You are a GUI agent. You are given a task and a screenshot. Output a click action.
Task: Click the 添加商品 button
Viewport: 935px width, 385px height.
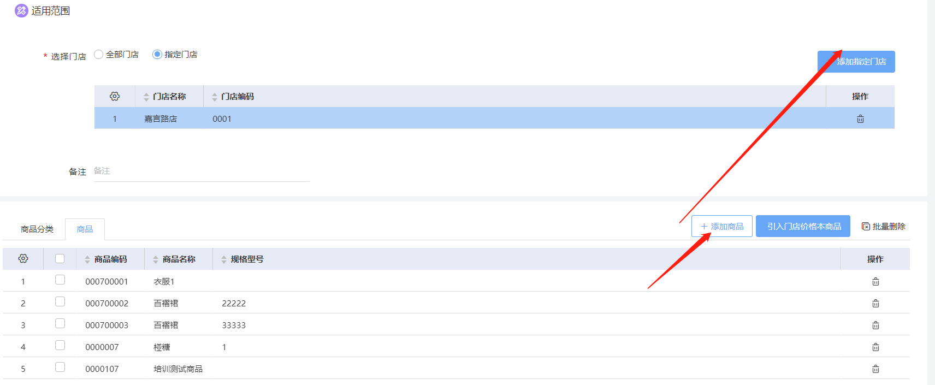[721, 226]
